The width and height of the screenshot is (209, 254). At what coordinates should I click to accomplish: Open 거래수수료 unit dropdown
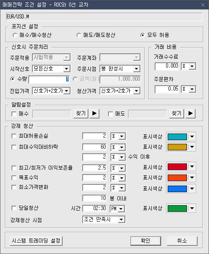[192, 66]
